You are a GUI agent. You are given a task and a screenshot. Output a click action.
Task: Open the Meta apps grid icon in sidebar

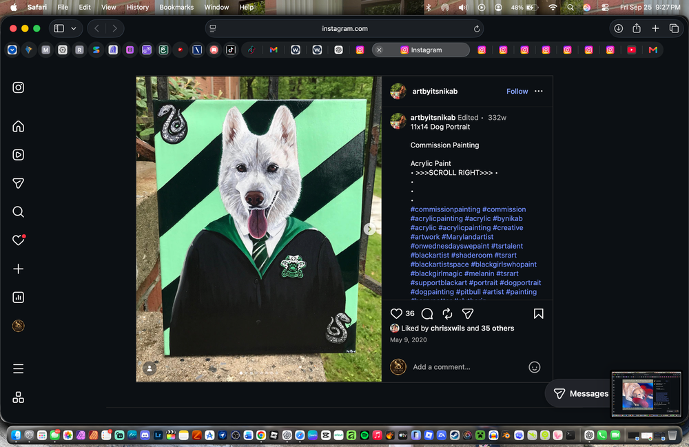click(x=19, y=397)
